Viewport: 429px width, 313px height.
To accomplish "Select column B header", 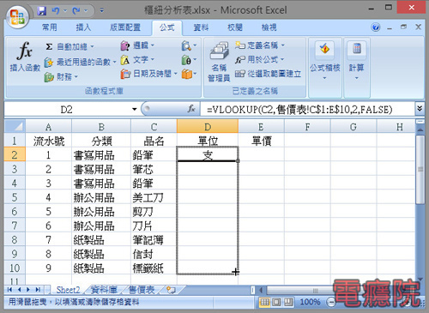I will point(101,127).
